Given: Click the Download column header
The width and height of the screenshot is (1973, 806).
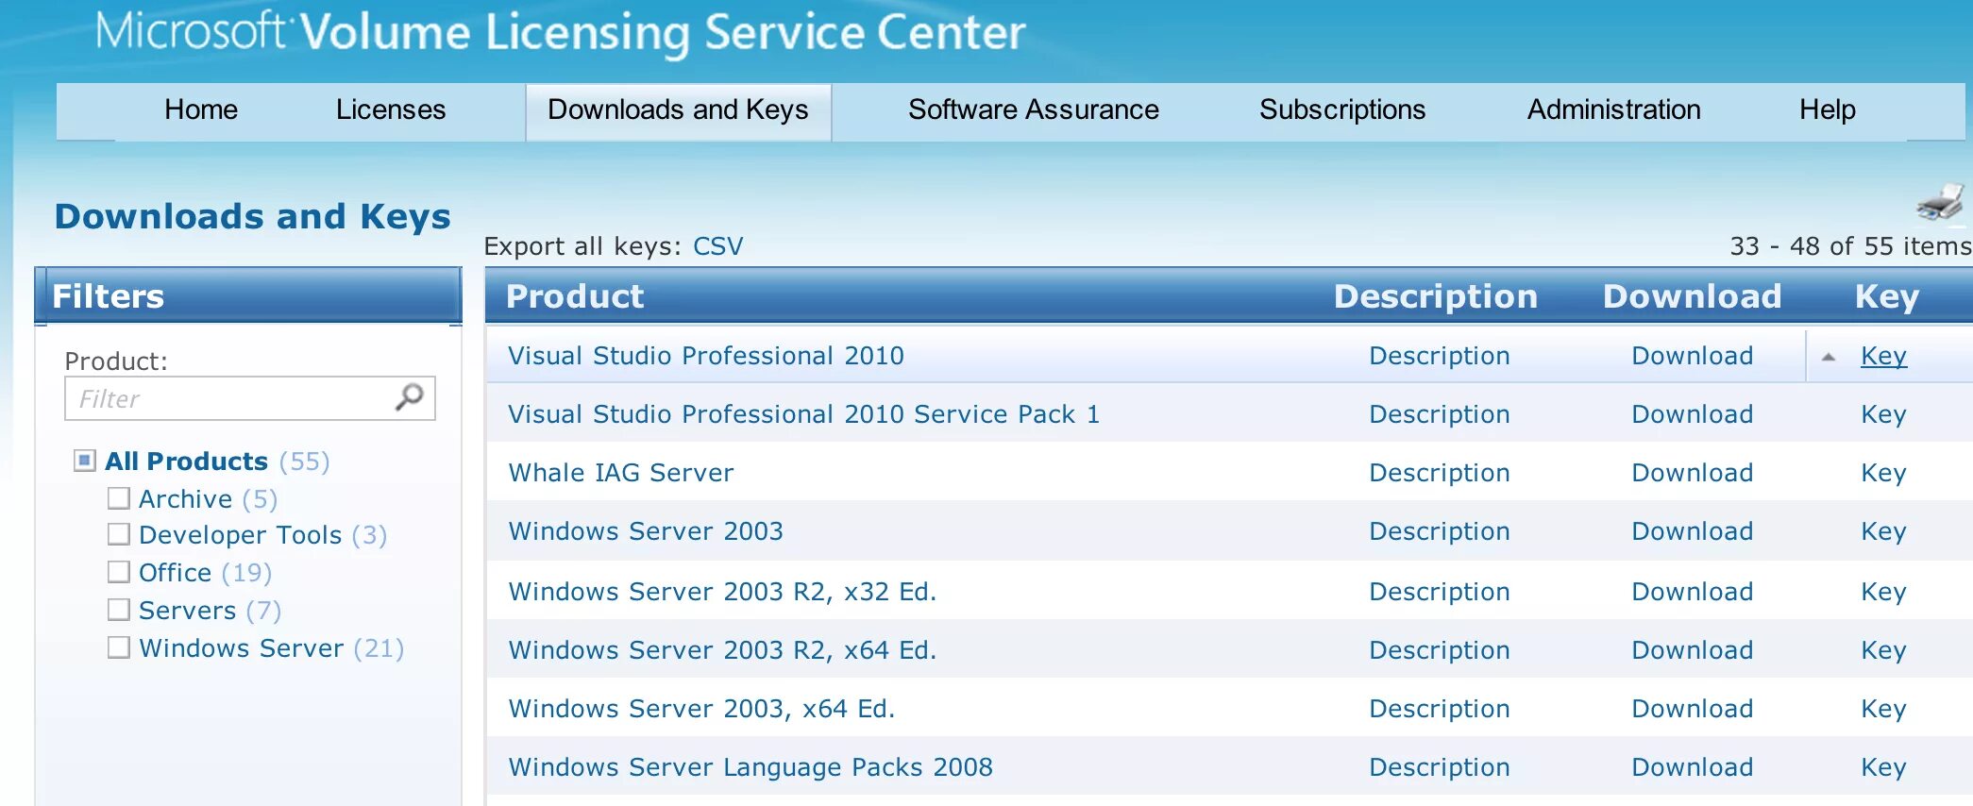Looking at the screenshot, I should 1693,296.
